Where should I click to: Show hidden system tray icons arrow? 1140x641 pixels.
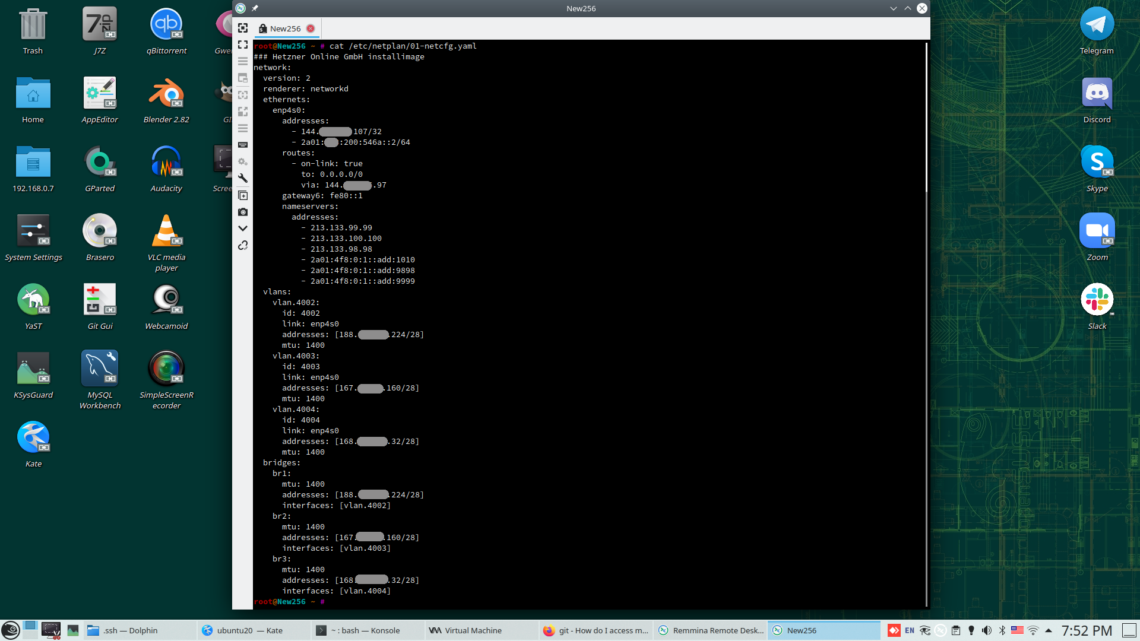pos(1049,630)
